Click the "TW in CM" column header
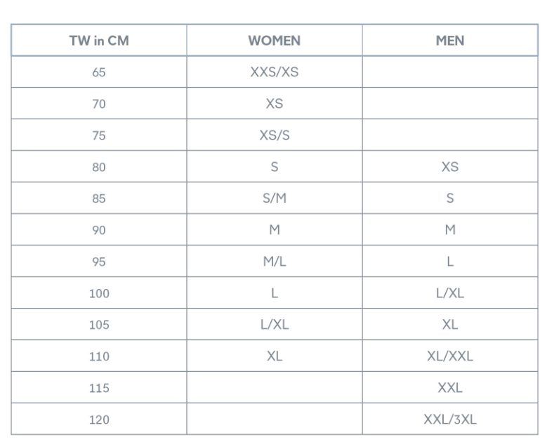 [99, 41]
